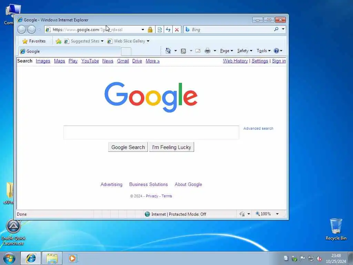The width and height of the screenshot is (353, 265).
Task: Click the Print icon
Action: click(x=207, y=51)
